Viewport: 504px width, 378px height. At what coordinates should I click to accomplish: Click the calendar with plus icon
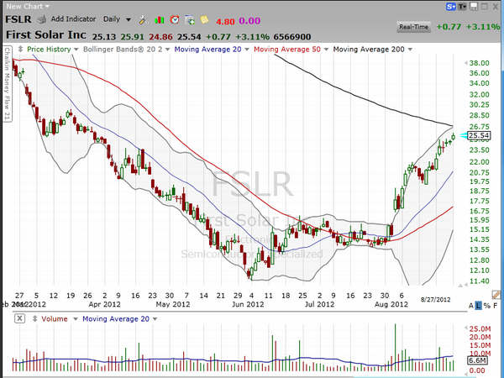tap(190, 20)
